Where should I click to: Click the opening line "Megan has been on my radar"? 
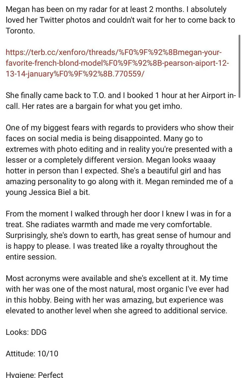tap(53, 9)
